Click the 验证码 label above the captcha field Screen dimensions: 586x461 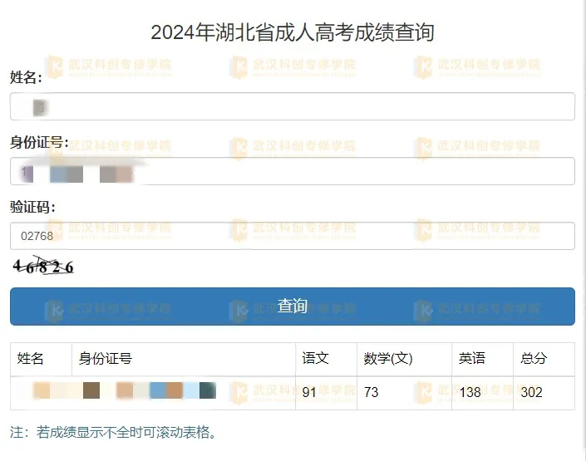coord(32,207)
